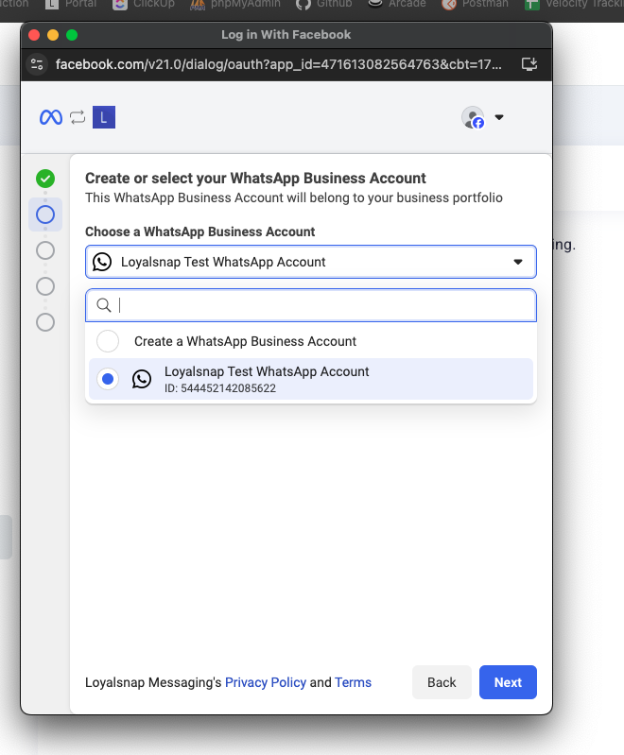Click the WhatsApp icon in the selected dropdown field
The width and height of the screenshot is (624, 755).
[x=102, y=262]
